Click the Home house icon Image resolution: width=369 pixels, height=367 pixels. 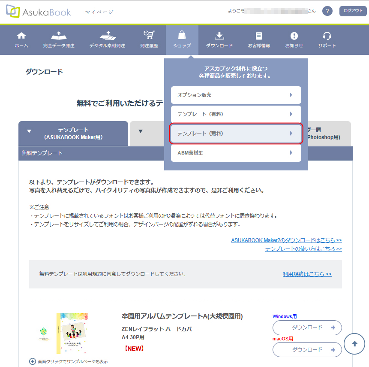tap(21, 36)
